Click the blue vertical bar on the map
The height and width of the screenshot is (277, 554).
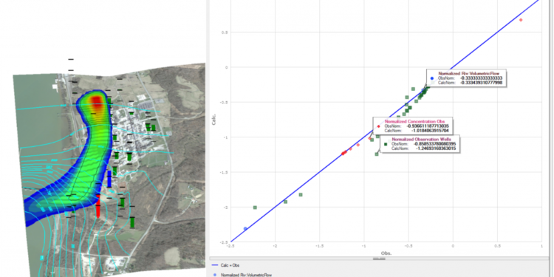(109, 179)
